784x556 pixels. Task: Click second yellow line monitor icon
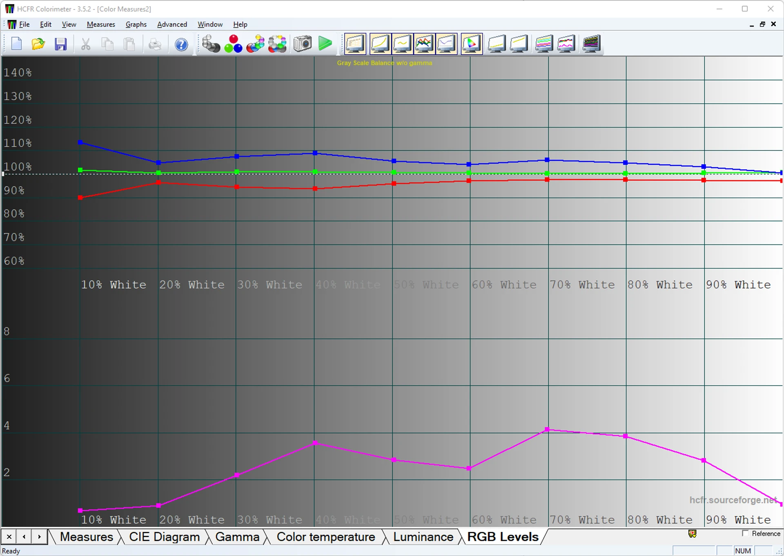(519, 44)
